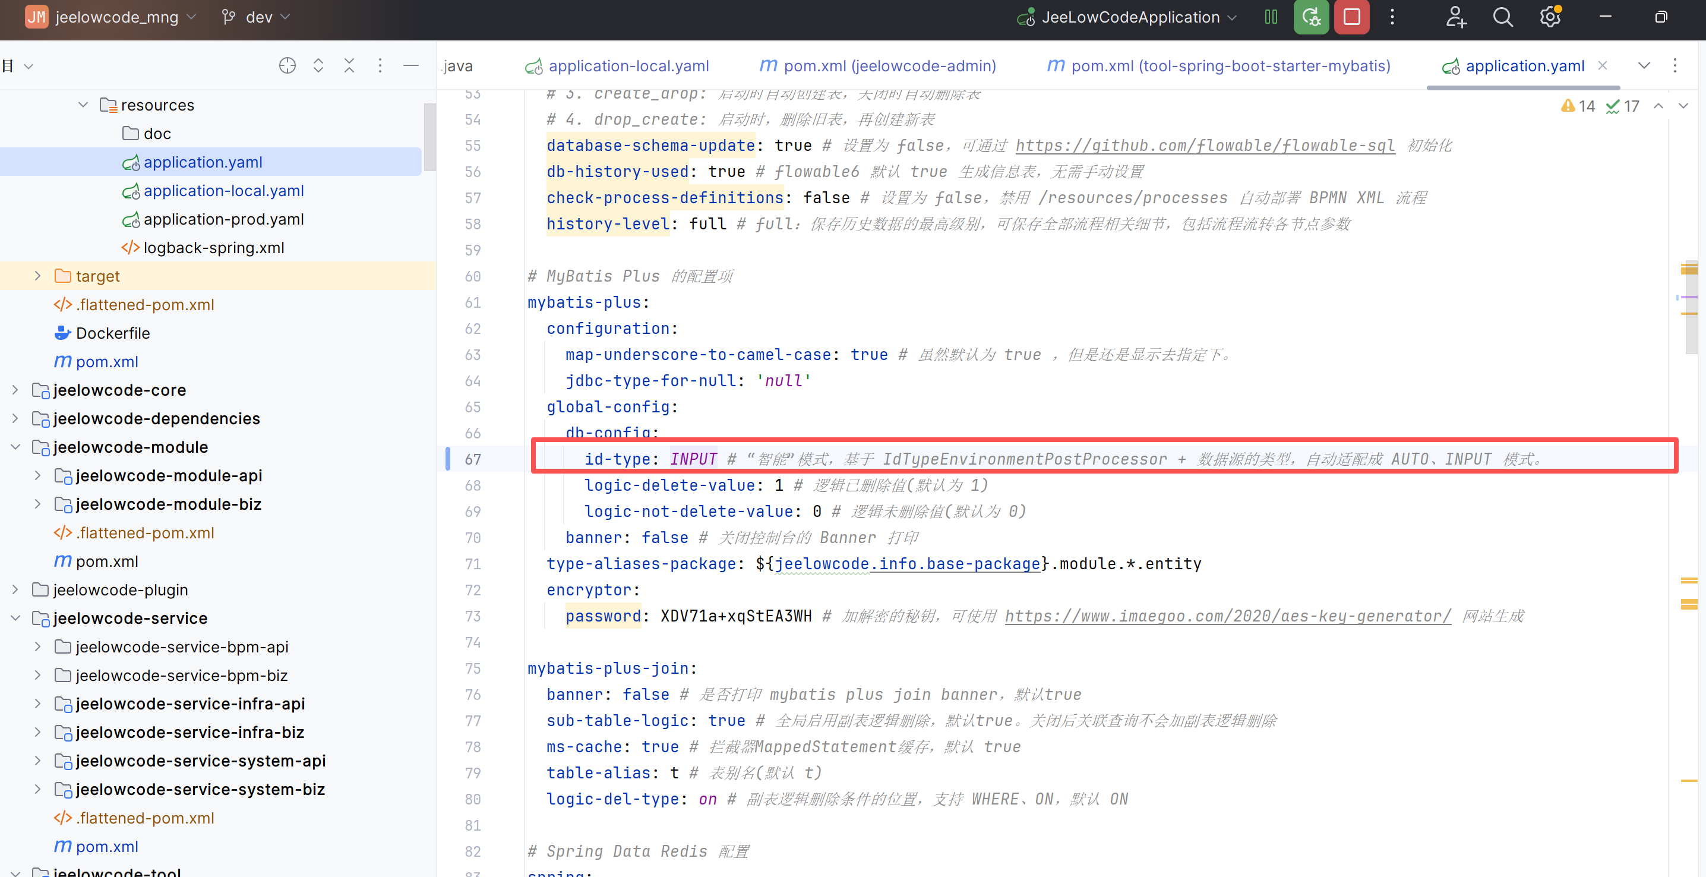This screenshot has width=1706, height=877.
Task: Collapse the jeelowcode-service module
Action: 15,618
